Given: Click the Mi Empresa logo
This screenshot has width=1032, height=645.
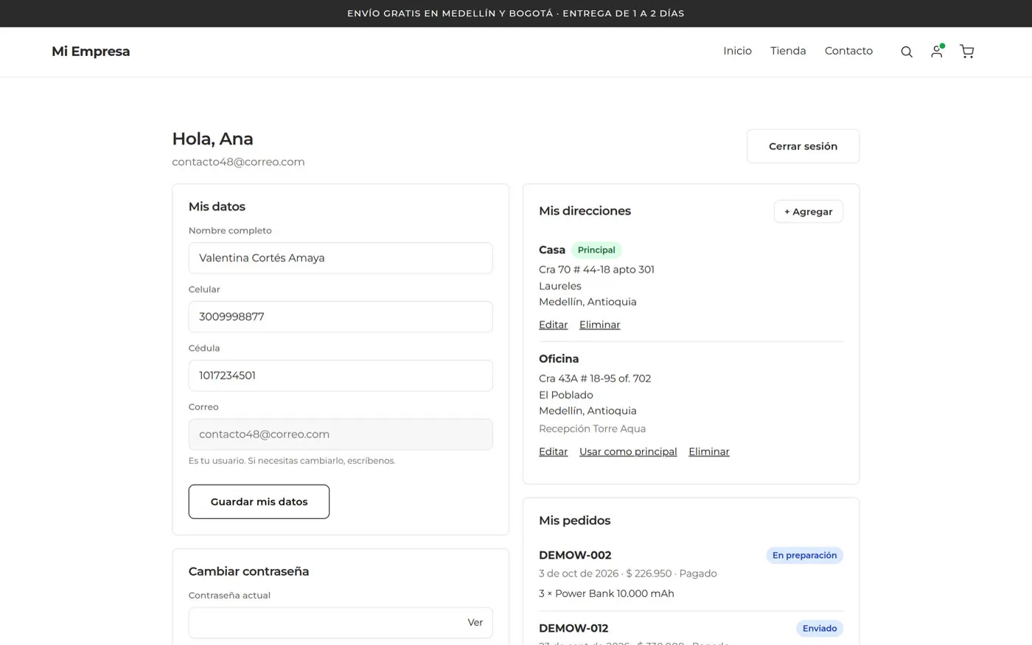Looking at the screenshot, I should click(x=91, y=52).
